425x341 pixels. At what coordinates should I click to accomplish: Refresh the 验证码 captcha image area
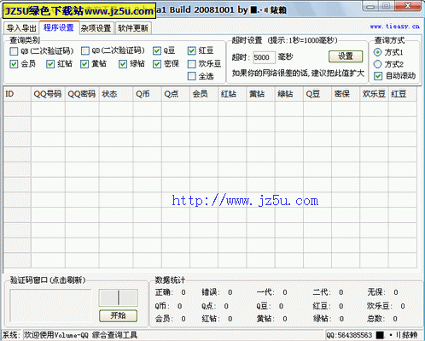(50, 305)
